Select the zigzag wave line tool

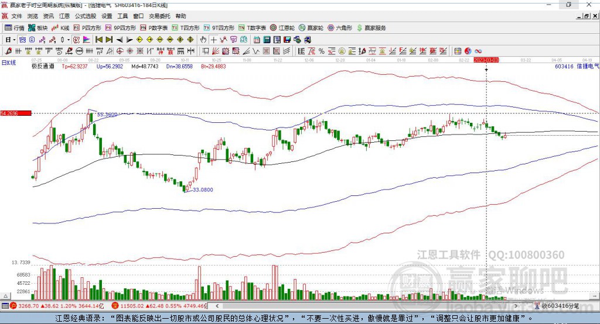(256, 51)
